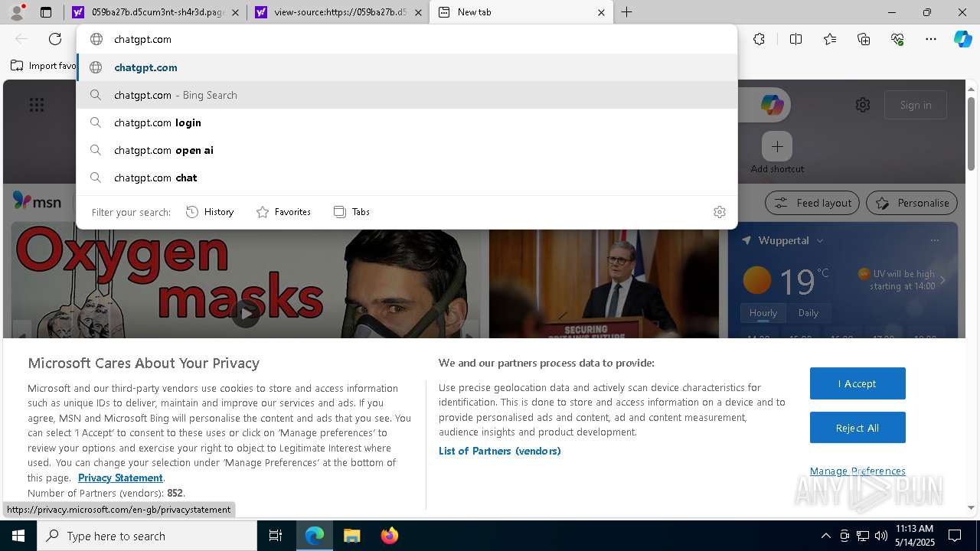Screen dimensions: 980x551
Task: Filter search by History
Action: pos(210,212)
